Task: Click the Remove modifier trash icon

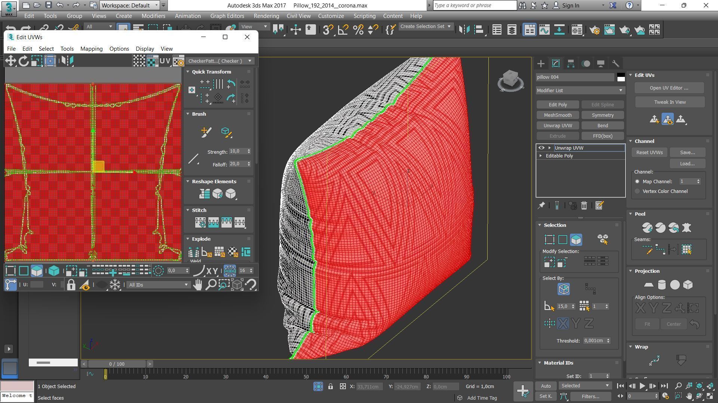Action: (x=584, y=206)
